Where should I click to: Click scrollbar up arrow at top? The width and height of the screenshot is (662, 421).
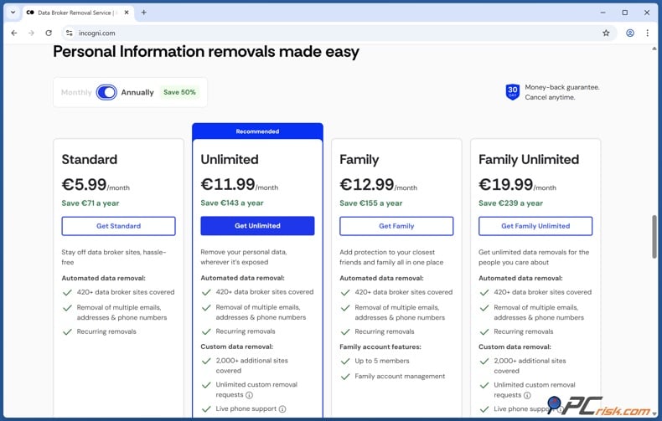(654, 49)
